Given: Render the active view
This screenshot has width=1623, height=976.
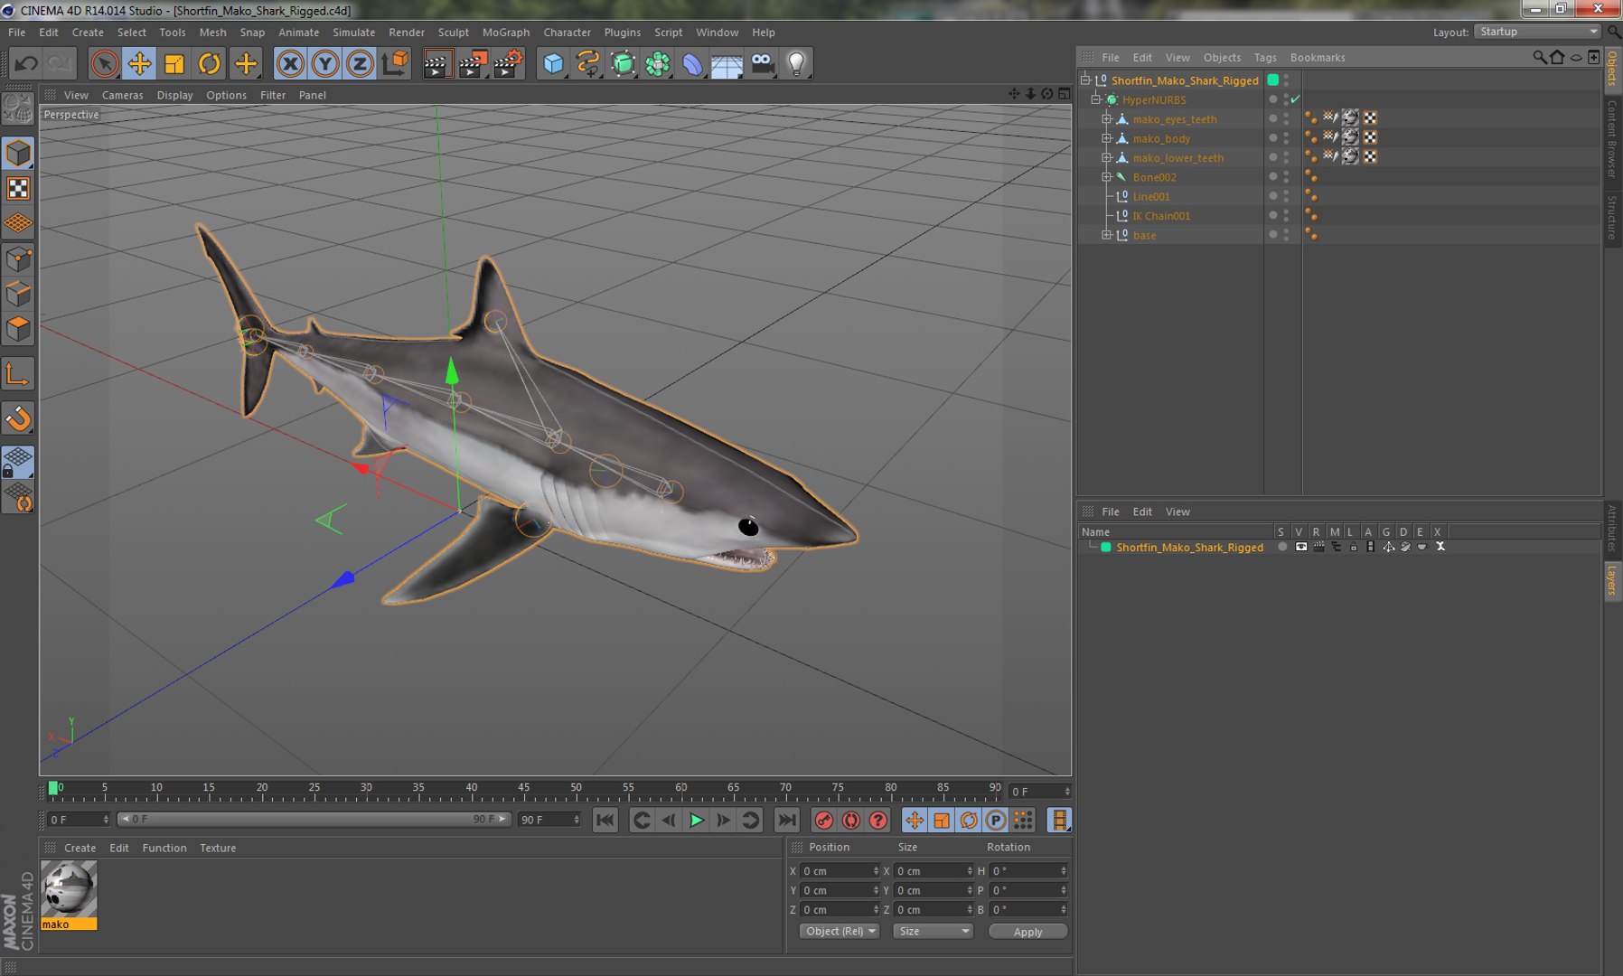Looking at the screenshot, I should coord(436,63).
